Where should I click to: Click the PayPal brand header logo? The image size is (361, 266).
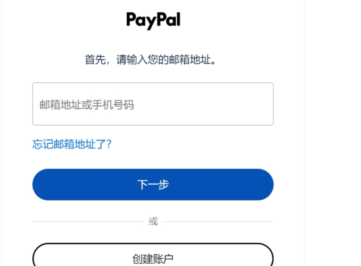[153, 20]
